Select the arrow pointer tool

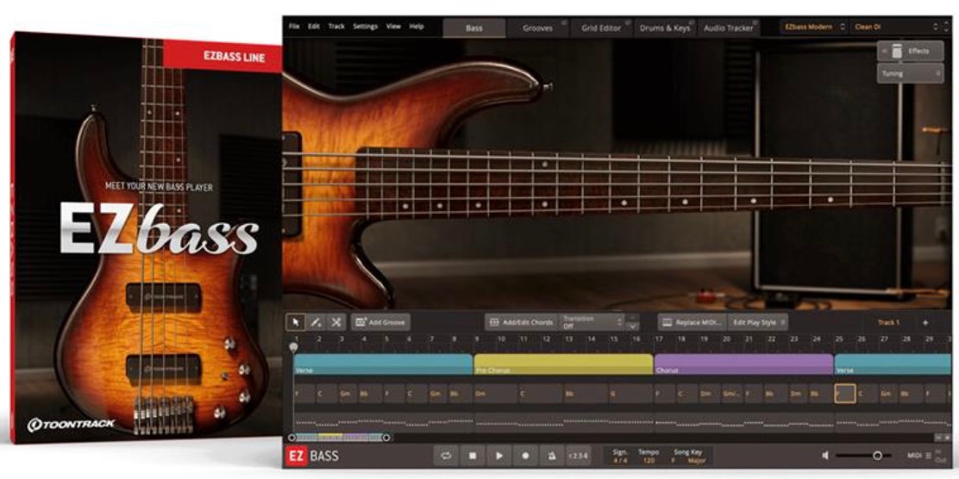[296, 322]
